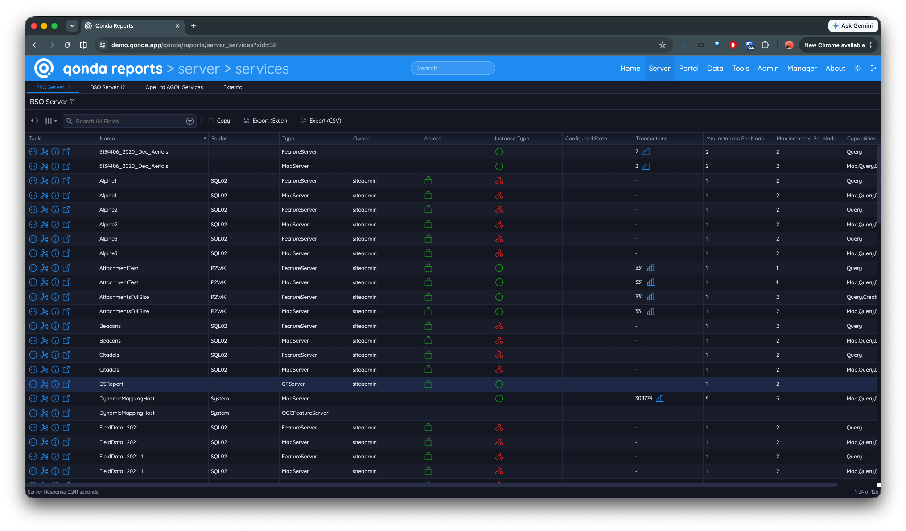The image size is (906, 531).
Task: Sort by Configured State column header
Action: pos(597,139)
